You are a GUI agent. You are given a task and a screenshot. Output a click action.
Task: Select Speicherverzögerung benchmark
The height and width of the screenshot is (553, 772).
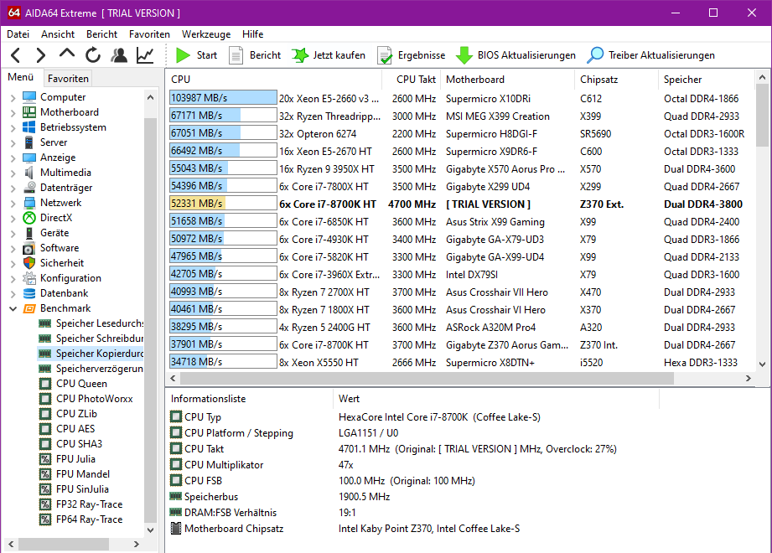point(100,369)
